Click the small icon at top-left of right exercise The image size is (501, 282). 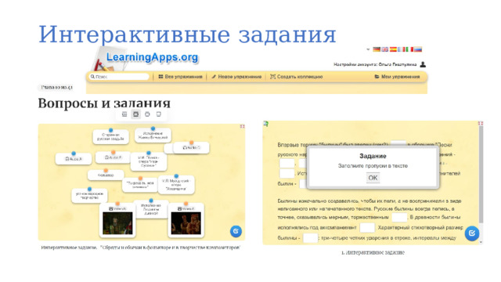pyautogui.click(x=265, y=124)
